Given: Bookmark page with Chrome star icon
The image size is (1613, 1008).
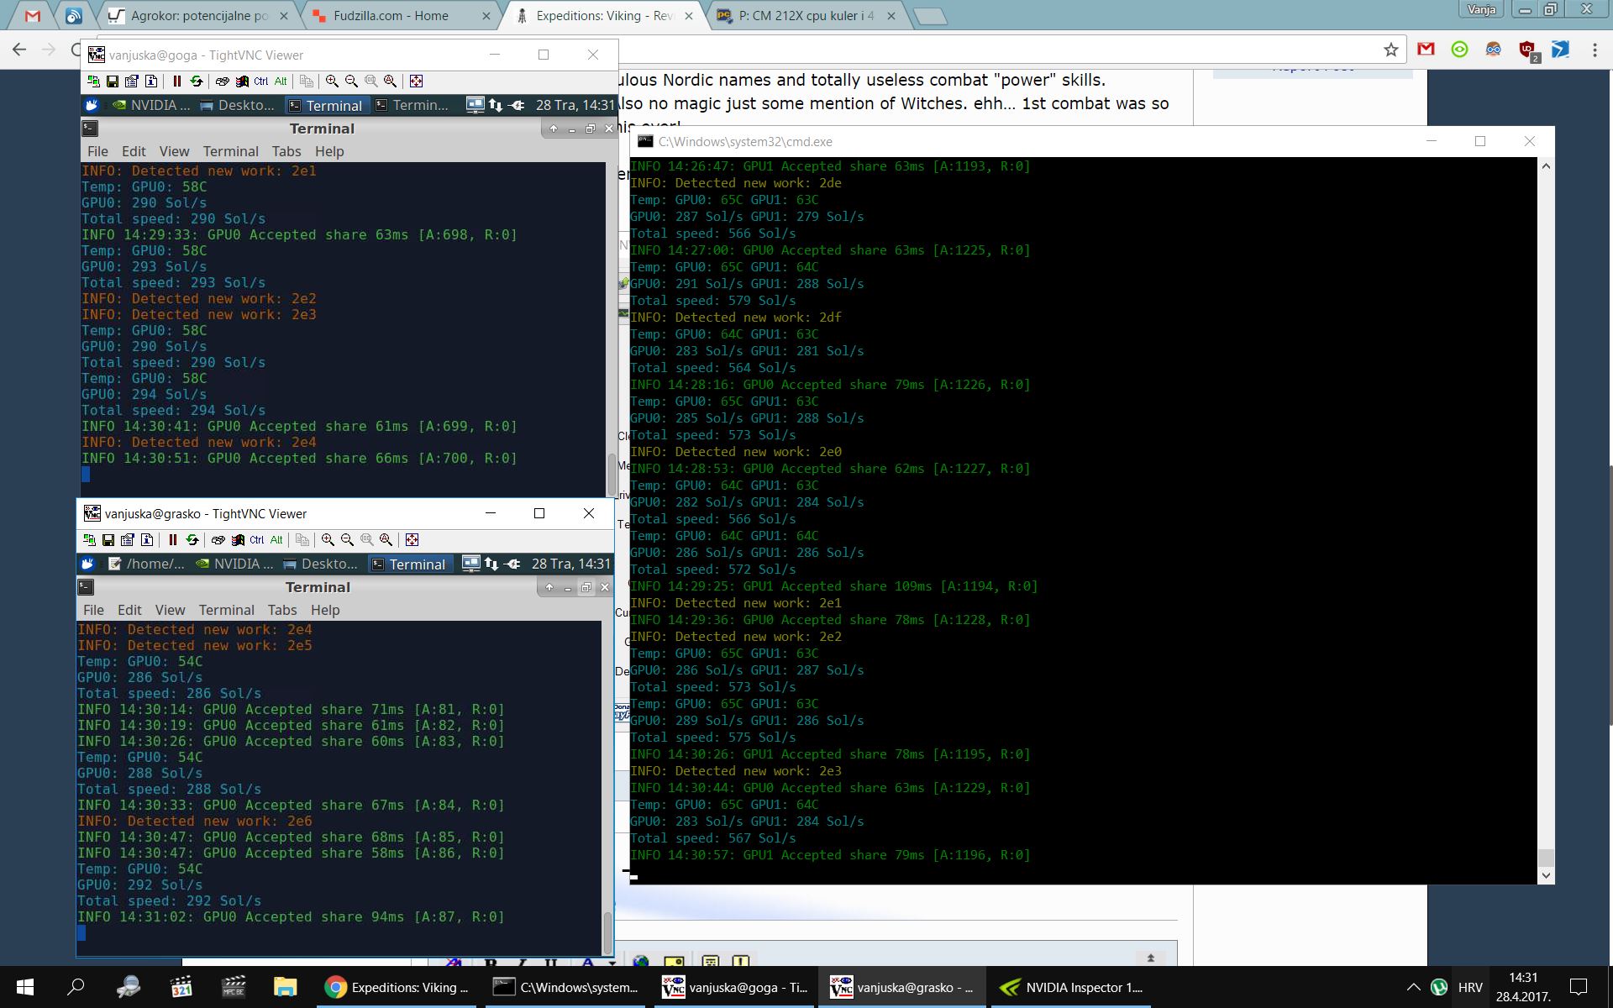Looking at the screenshot, I should [x=1391, y=50].
